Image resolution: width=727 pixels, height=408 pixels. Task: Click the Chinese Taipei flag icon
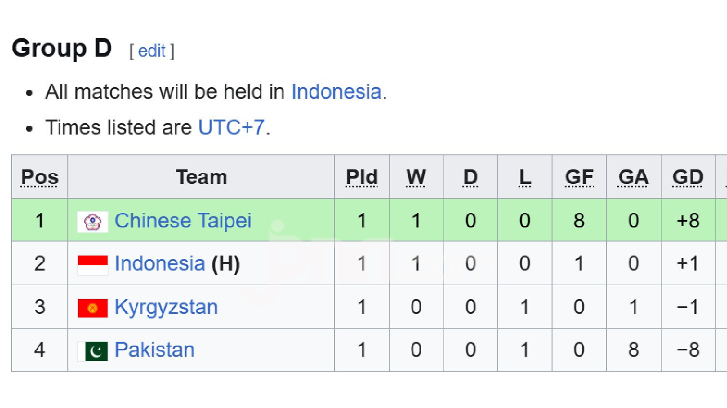pos(93,222)
